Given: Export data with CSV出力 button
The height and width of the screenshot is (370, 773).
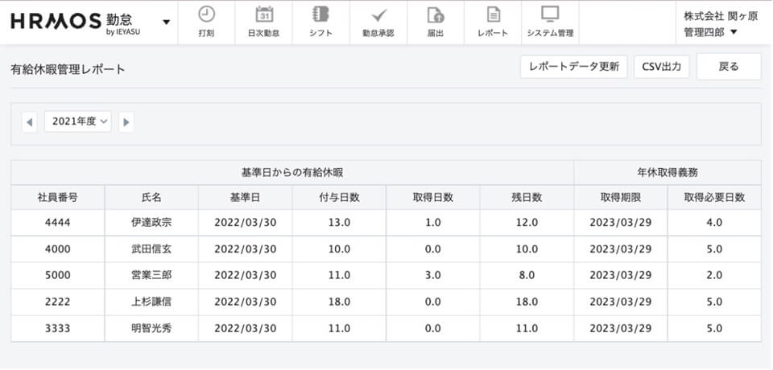Looking at the screenshot, I should point(661,67).
